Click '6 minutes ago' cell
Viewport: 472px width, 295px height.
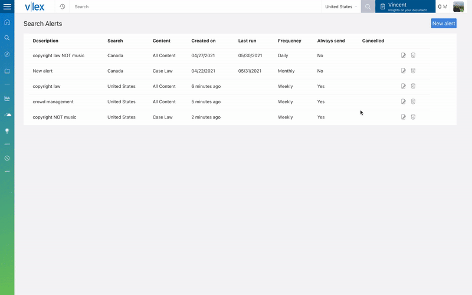pyautogui.click(x=206, y=86)
